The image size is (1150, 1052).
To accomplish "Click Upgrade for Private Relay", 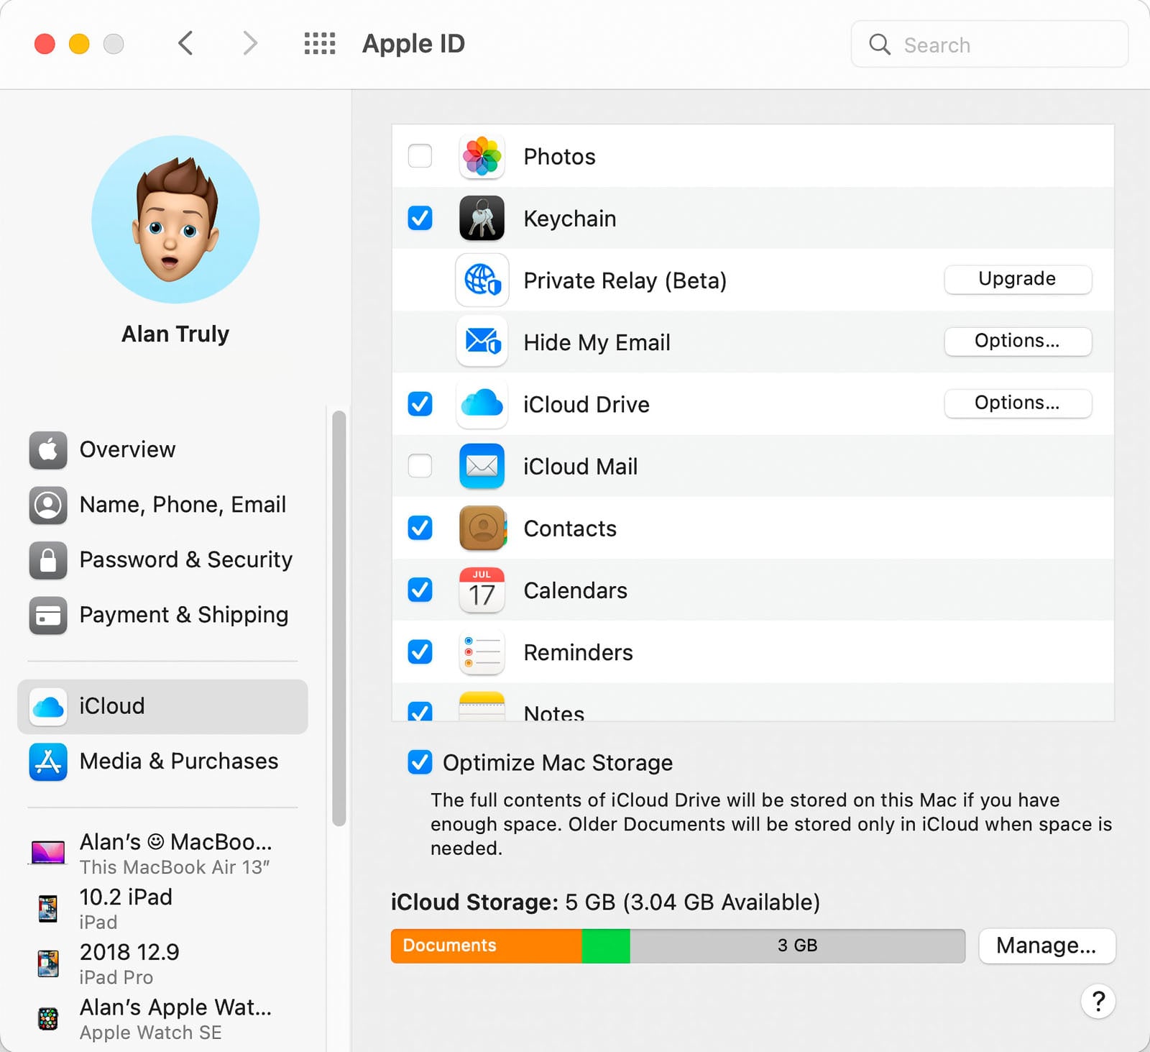I will [1017, 280].
